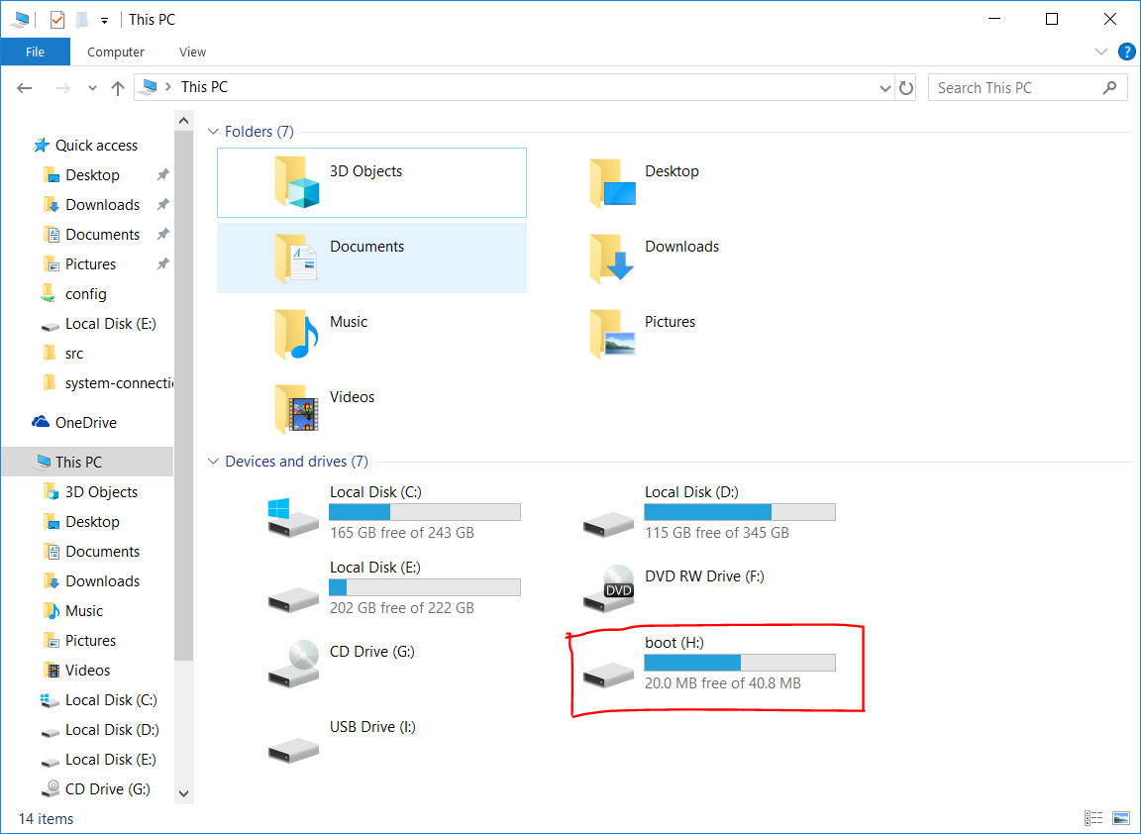Image resolution: width=1141 pixels, height=834 pixels.
Task: Open Videos under This PC sidebar
Action: pos(88,671)
